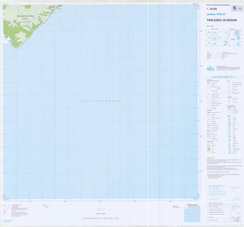Click the administrative index inset at bottom
This screenshot has height=227, width=244.
pos(192,214)
